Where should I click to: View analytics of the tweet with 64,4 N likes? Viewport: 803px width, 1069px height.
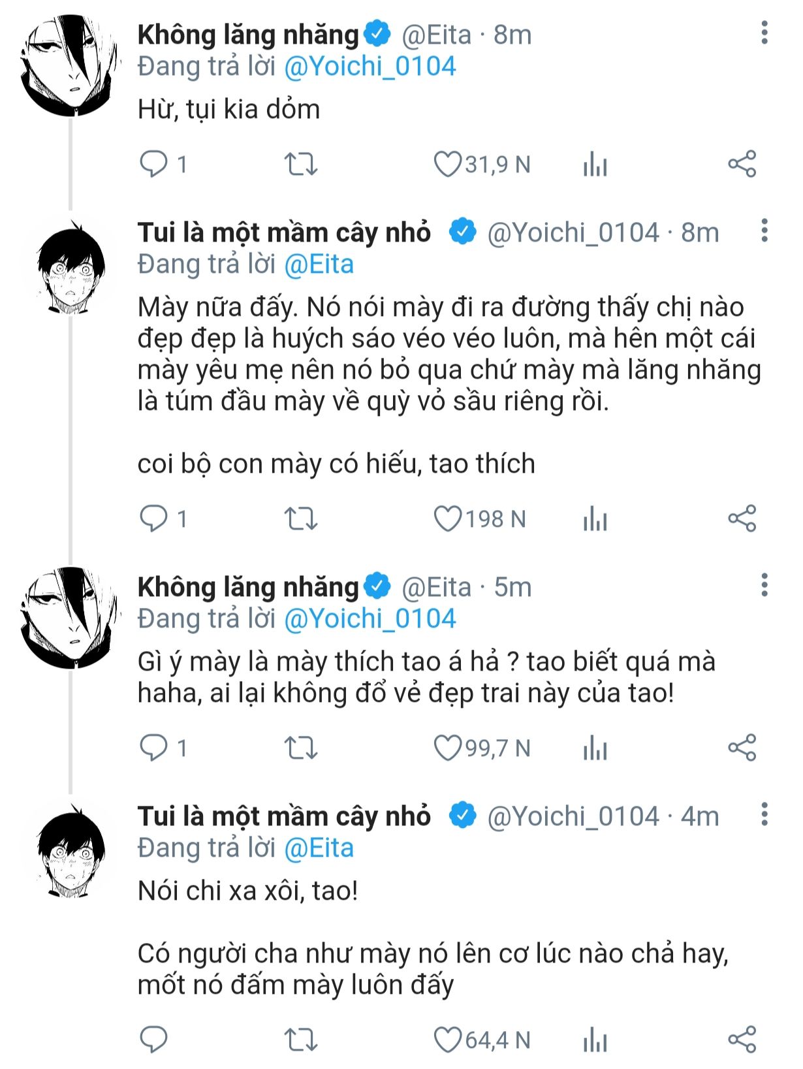click(x=595, y=1040)
